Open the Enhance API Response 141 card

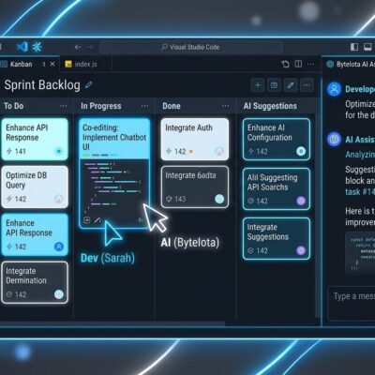35,139
